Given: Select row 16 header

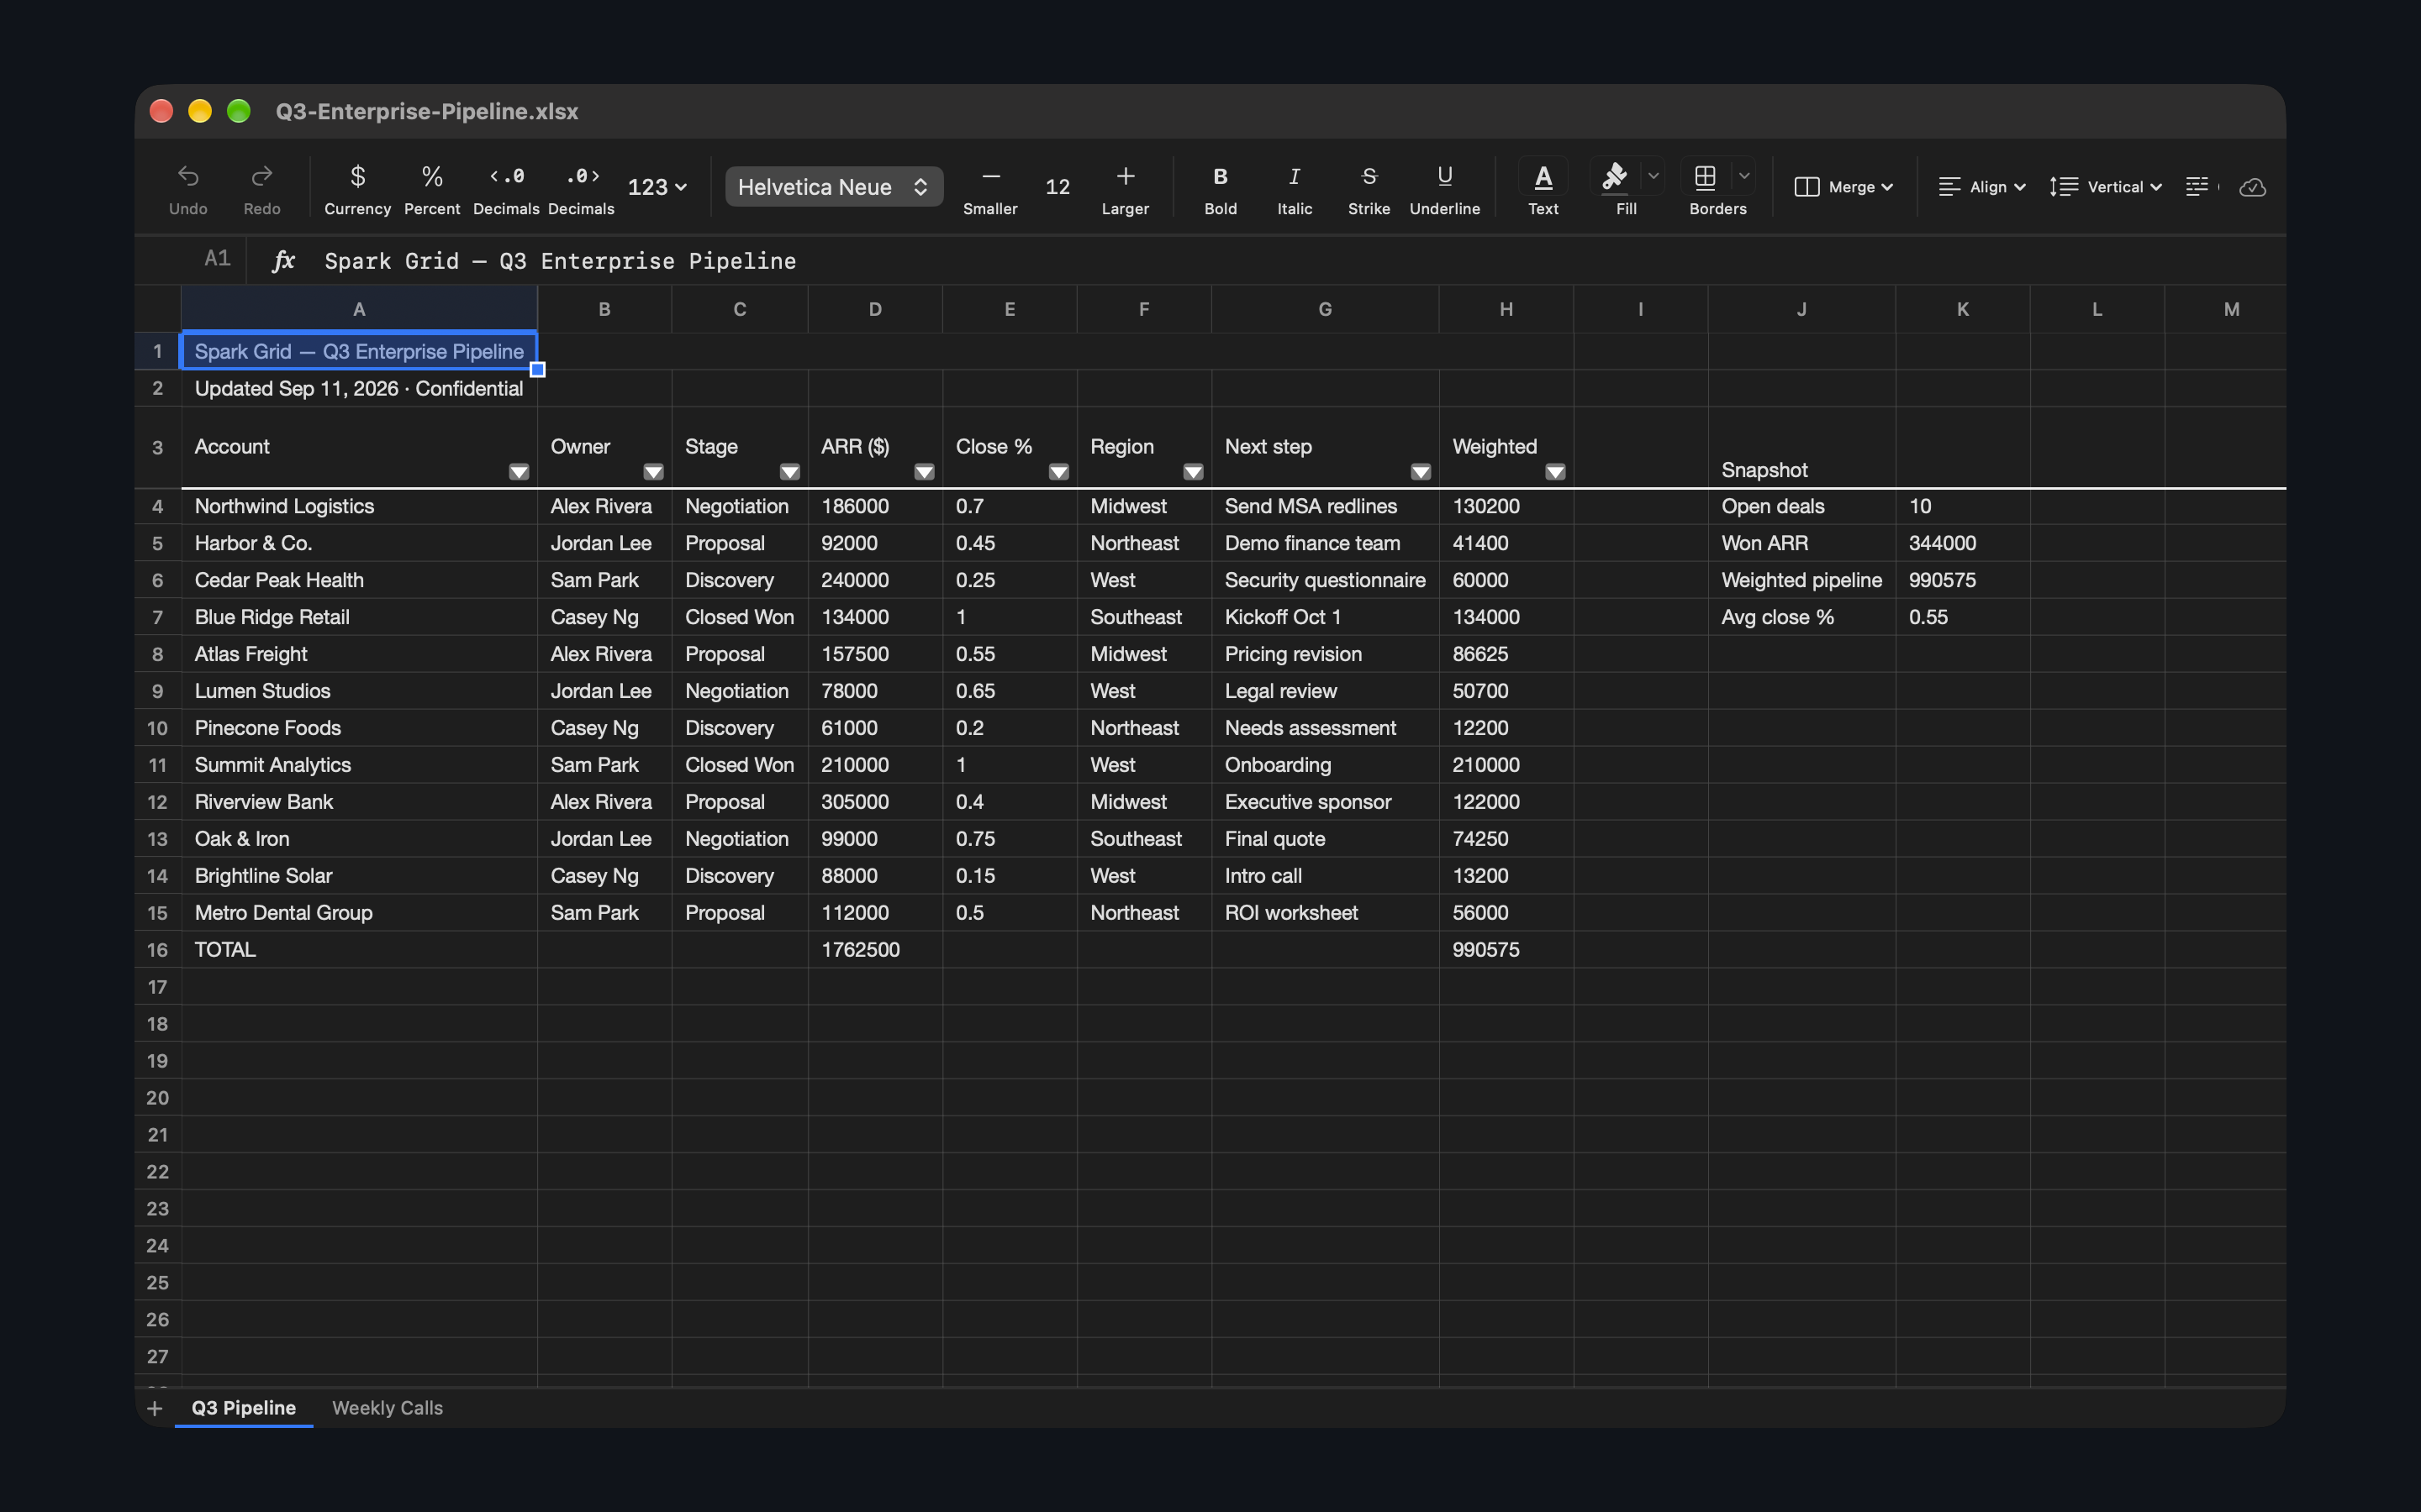Looking at the screenshot, I should click(157, 950).
